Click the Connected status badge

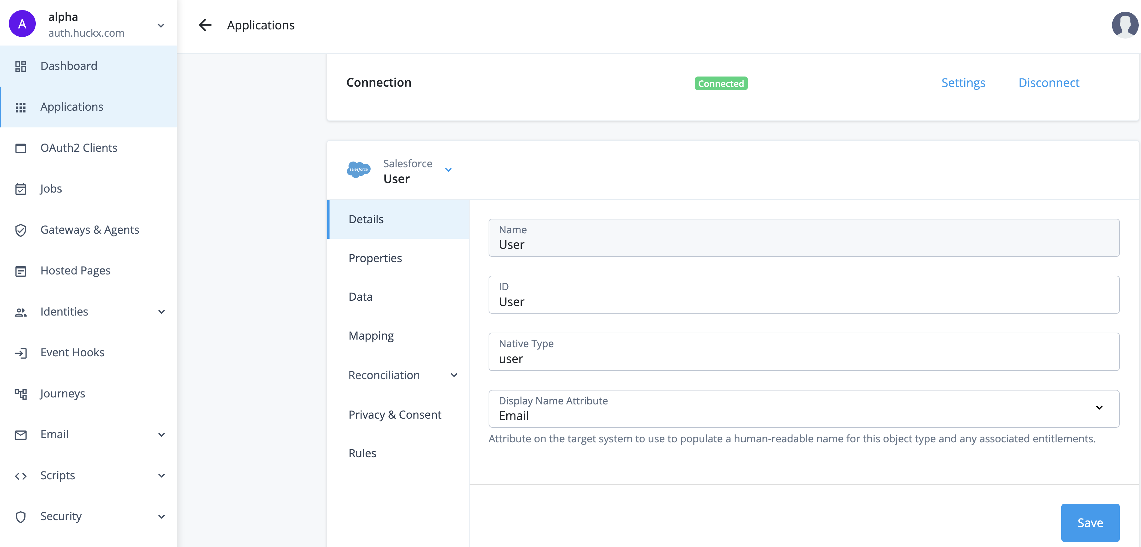[720, 83]
